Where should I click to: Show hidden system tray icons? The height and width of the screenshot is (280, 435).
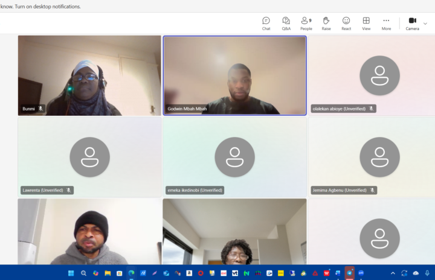click(393, 273)
